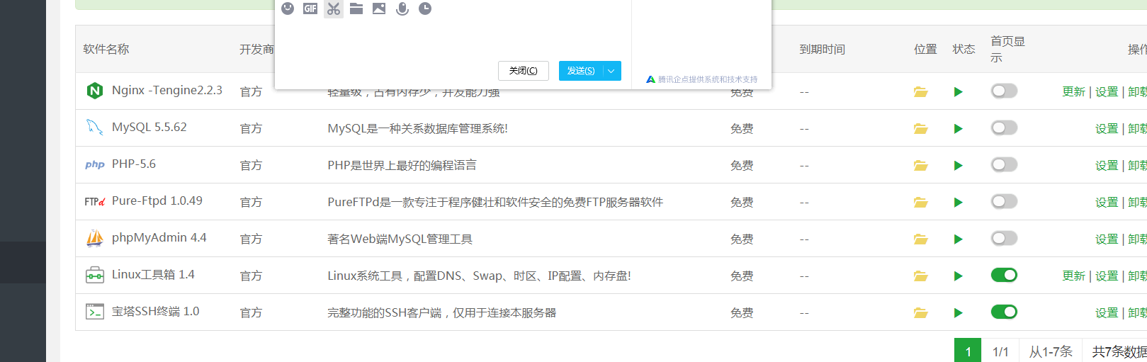Image resolution: width=1147 pixels, height=362 pixels.
Task: Open the send file folder icon
Action: (x=356, y=9)
